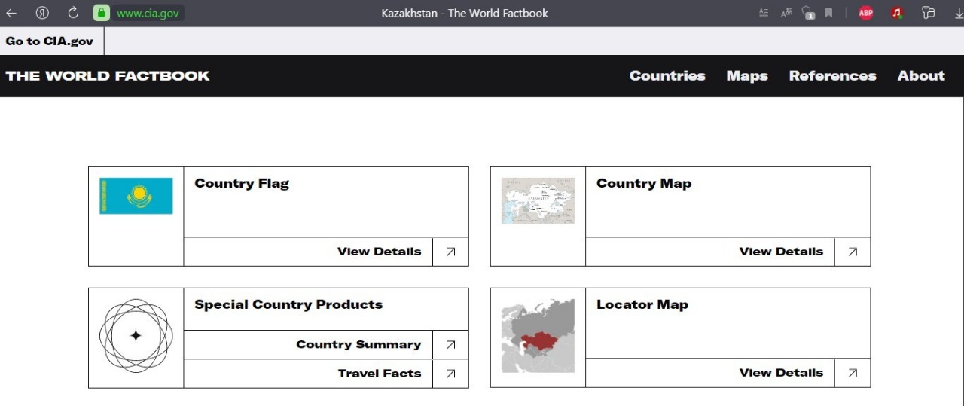This screenshot has height=406, width=964.
Task: Open reader mode from the address bar
Action: pos(764,13)
